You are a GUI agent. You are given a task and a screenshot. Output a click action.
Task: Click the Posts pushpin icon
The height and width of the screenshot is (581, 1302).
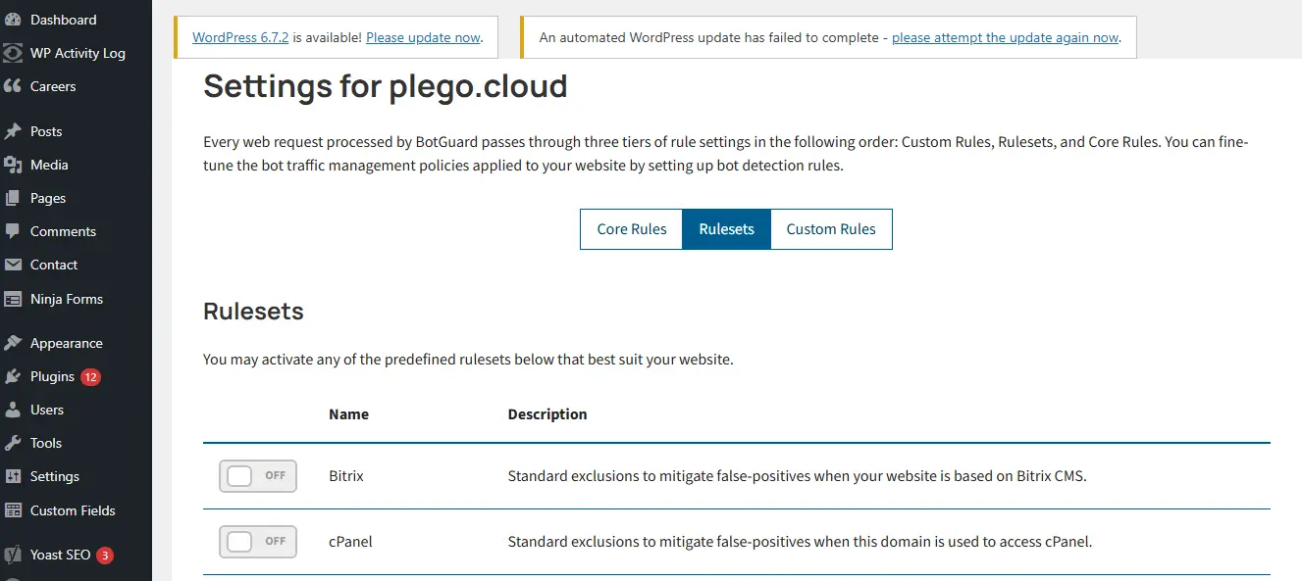click(x=13, y=131)
